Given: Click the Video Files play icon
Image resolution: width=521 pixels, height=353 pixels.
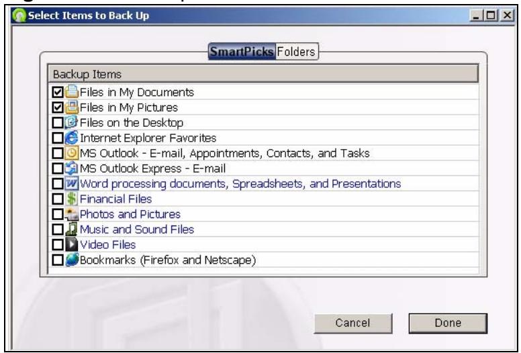Looking at the screenshot, I should [71, 245].
